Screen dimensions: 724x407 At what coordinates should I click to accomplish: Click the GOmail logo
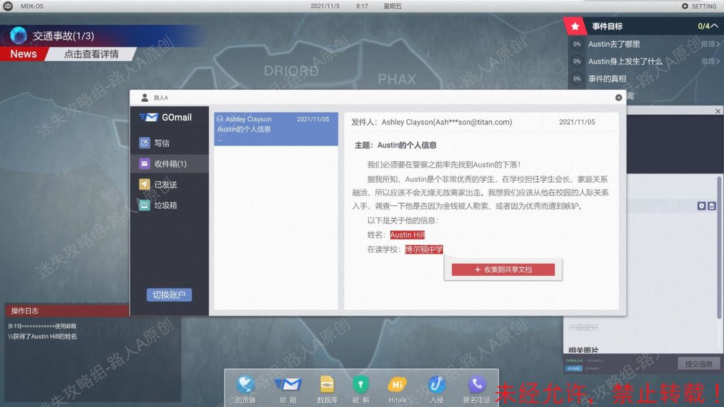pyautogui.click(x=166, y=117)
